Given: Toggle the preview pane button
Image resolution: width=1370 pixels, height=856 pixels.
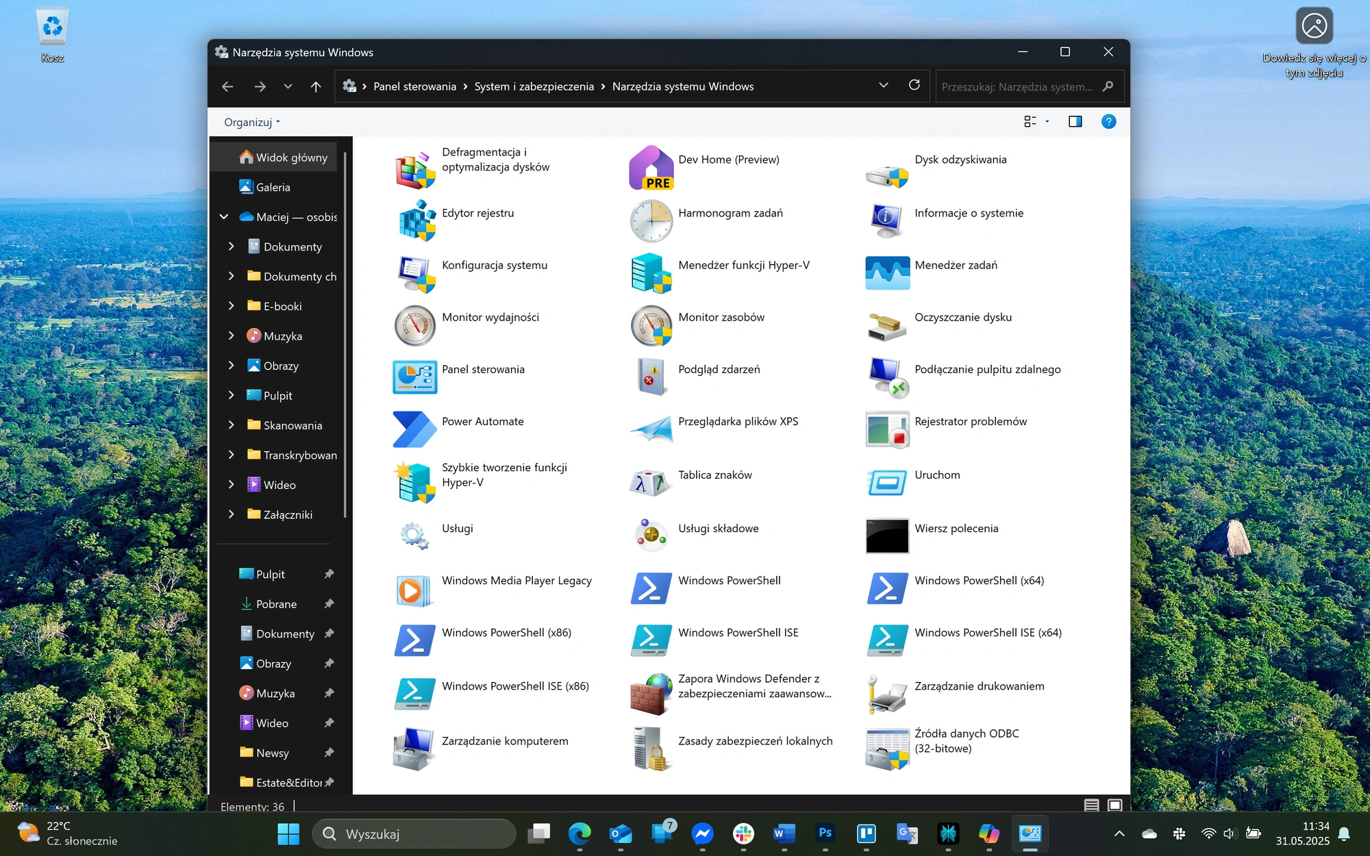Looking at the screenshot, I should (1075, 122).
